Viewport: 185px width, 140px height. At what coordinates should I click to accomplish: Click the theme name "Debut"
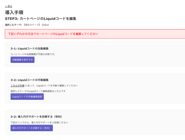pyautogui.click(x=45, y=25)
